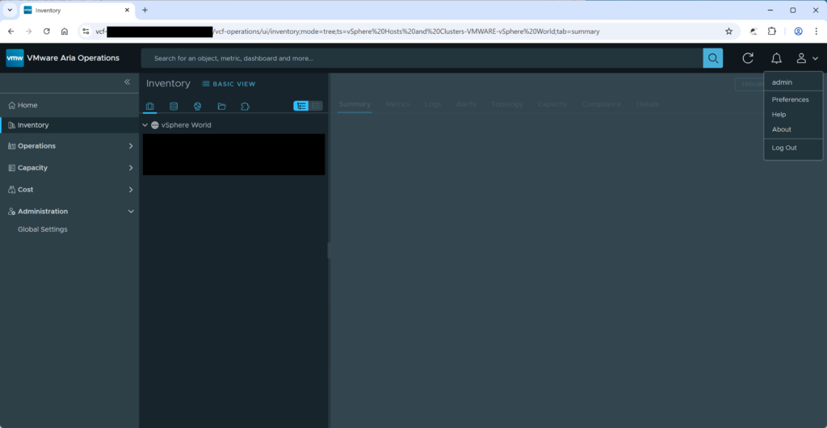Open the Logs tab

tap(433, 104)
